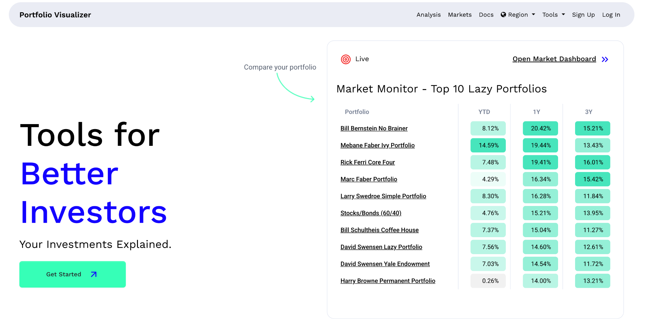Click the Market Monitor heading

[442, 89]
